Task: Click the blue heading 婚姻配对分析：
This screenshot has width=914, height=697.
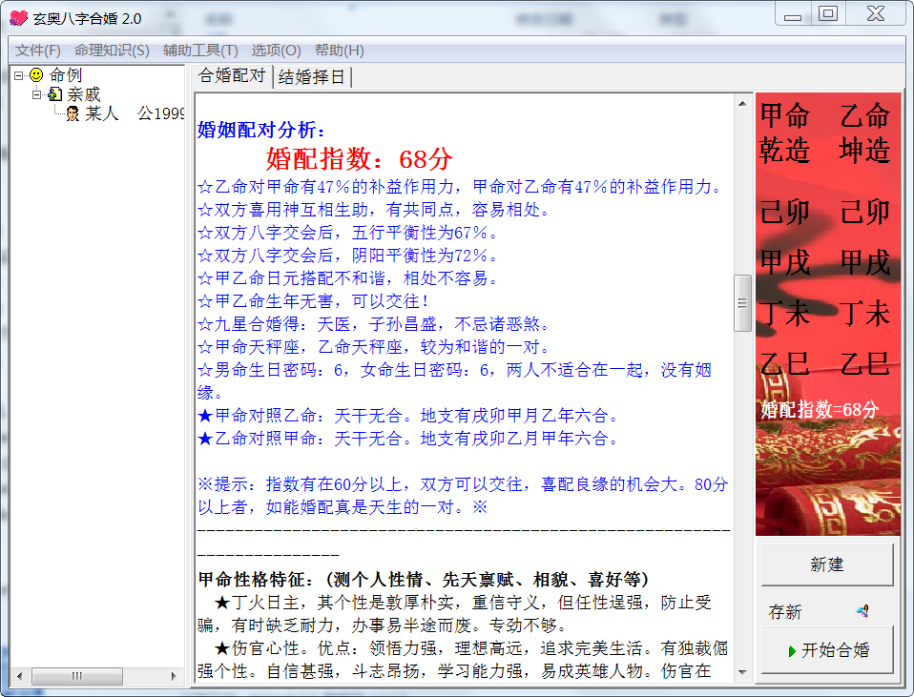Action: tap(261, 130)
